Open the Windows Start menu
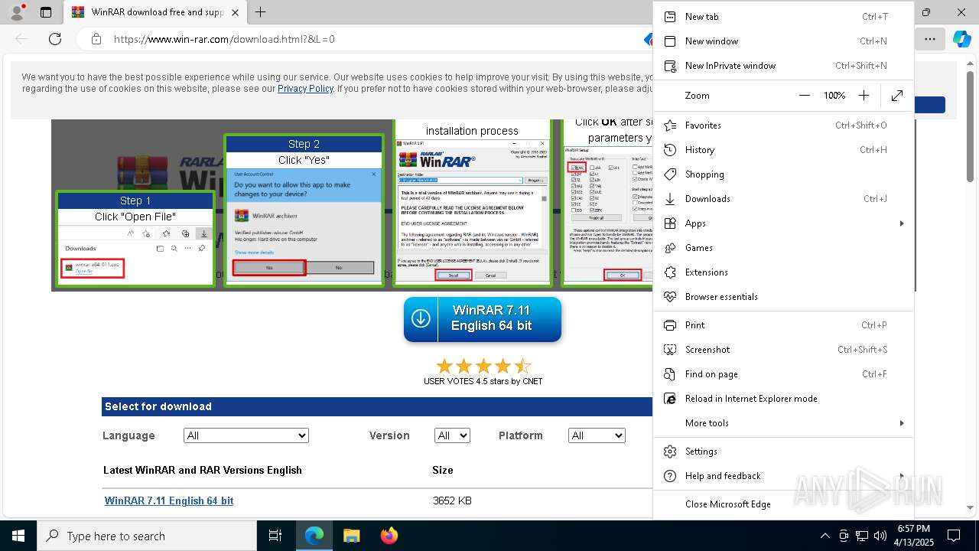 (18, 536)
